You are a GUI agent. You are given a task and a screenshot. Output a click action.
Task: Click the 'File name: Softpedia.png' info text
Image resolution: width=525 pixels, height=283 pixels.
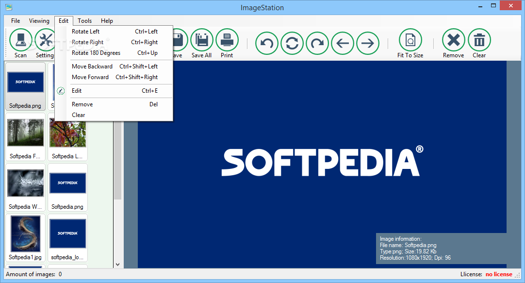pyautogui.click(x=408, y=245)
